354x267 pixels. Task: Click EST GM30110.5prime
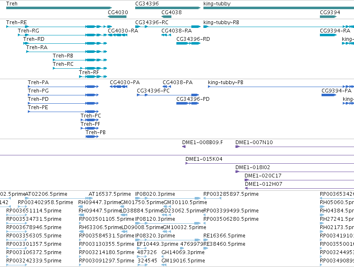(x=185, y=202)
